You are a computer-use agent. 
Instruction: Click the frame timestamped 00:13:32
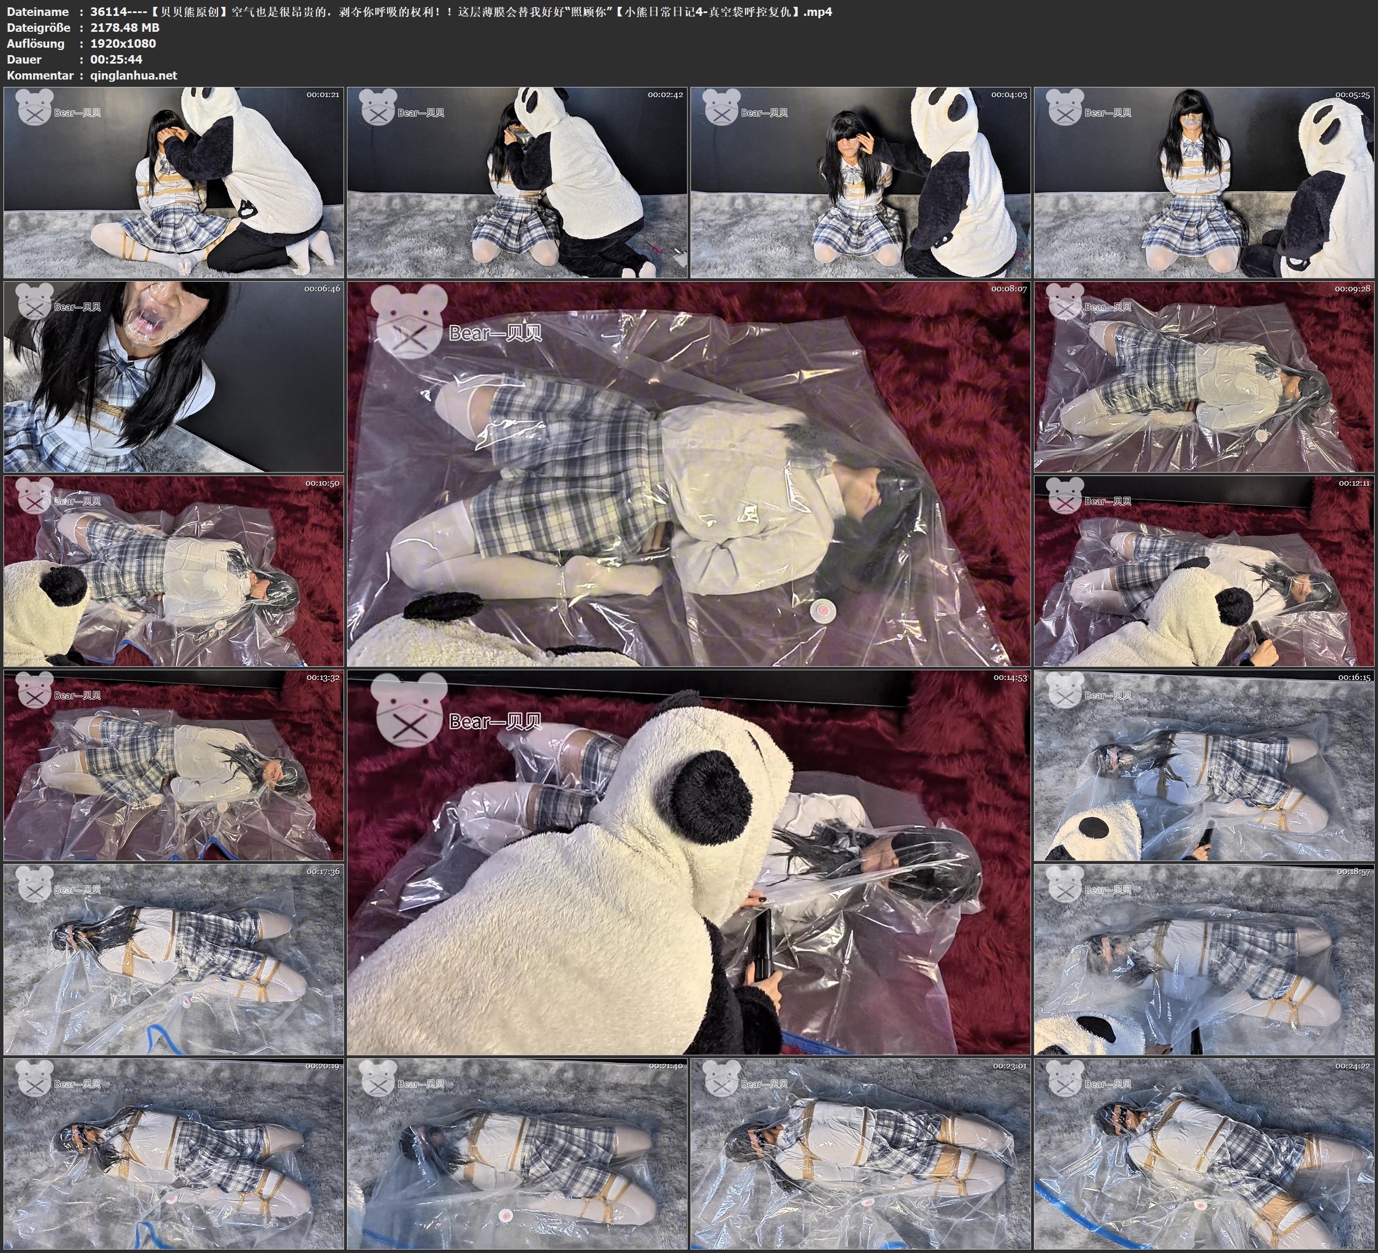coord(174,765)
